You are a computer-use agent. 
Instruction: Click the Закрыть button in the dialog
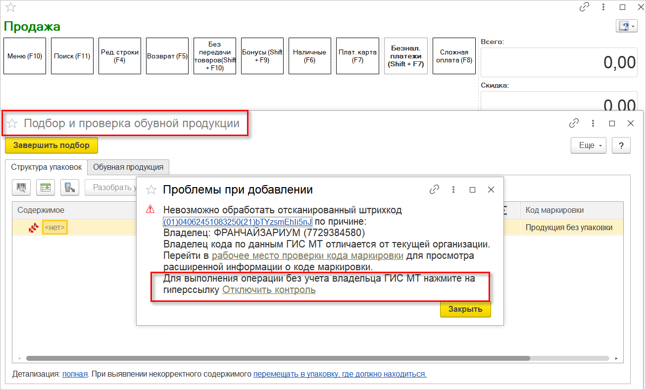pyautogui.click(x=465, y=309)
